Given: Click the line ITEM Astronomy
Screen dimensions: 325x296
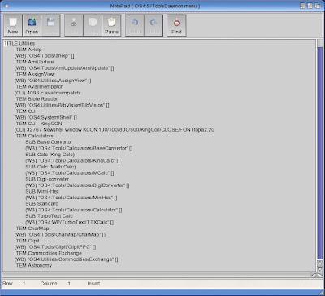Looking at the screenshot, I should pos(33,266).
